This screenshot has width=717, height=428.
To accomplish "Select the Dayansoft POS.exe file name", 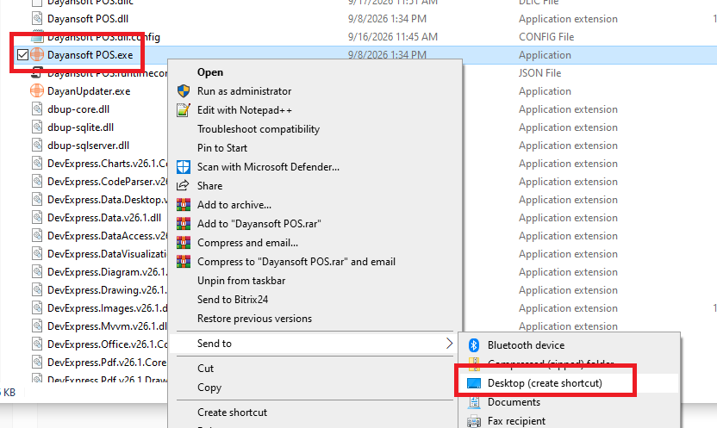I will [x=90, y=55].
